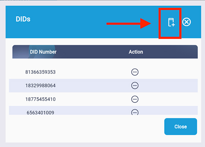Click the DID Number column header
This screenshot has width=205, height=147.
(43, 52)
